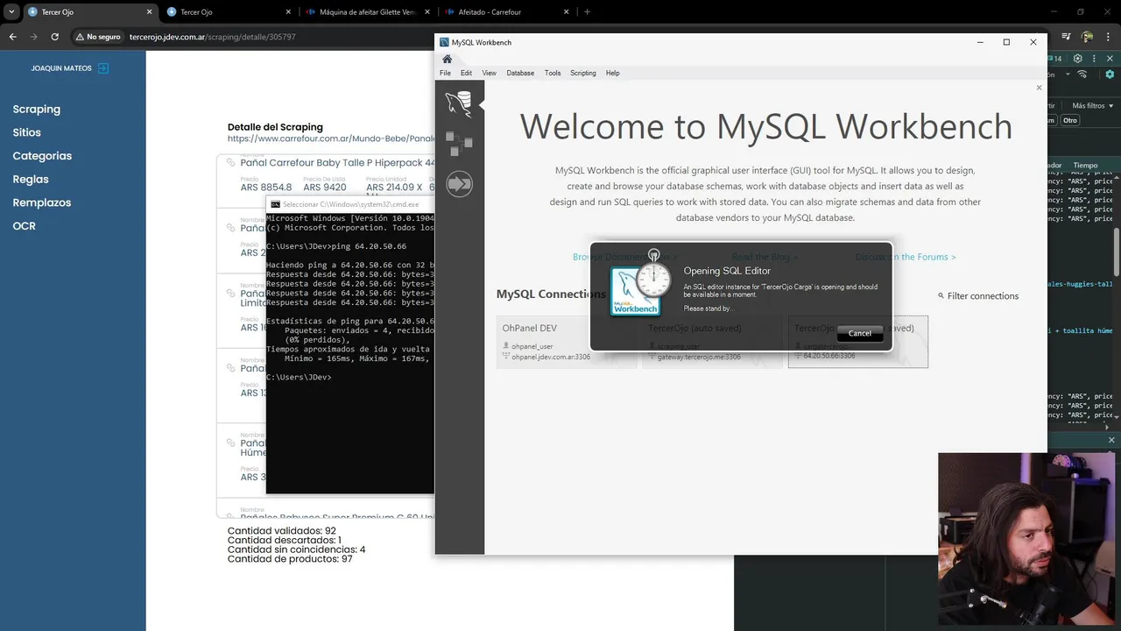Click the Filter connections magnifier icon
This screenshot has width=1121, height=631.
coord(941,296)
